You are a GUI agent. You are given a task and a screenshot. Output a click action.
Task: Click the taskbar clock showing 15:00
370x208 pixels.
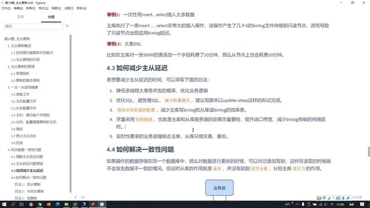click(x=340, y=205)
